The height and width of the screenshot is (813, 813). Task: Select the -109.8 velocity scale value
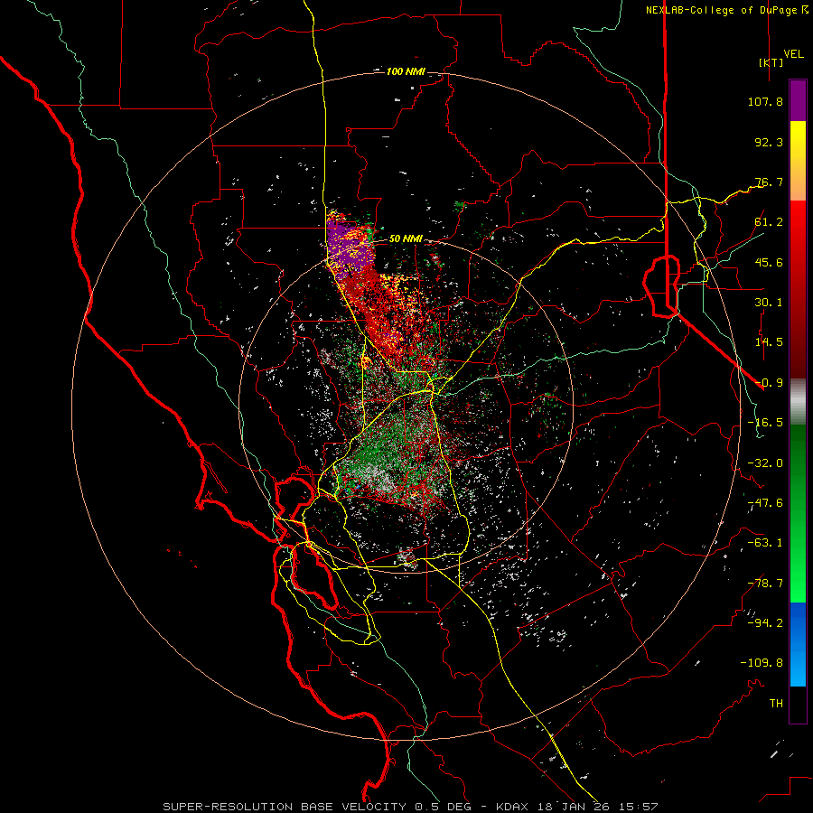point(762,663)
